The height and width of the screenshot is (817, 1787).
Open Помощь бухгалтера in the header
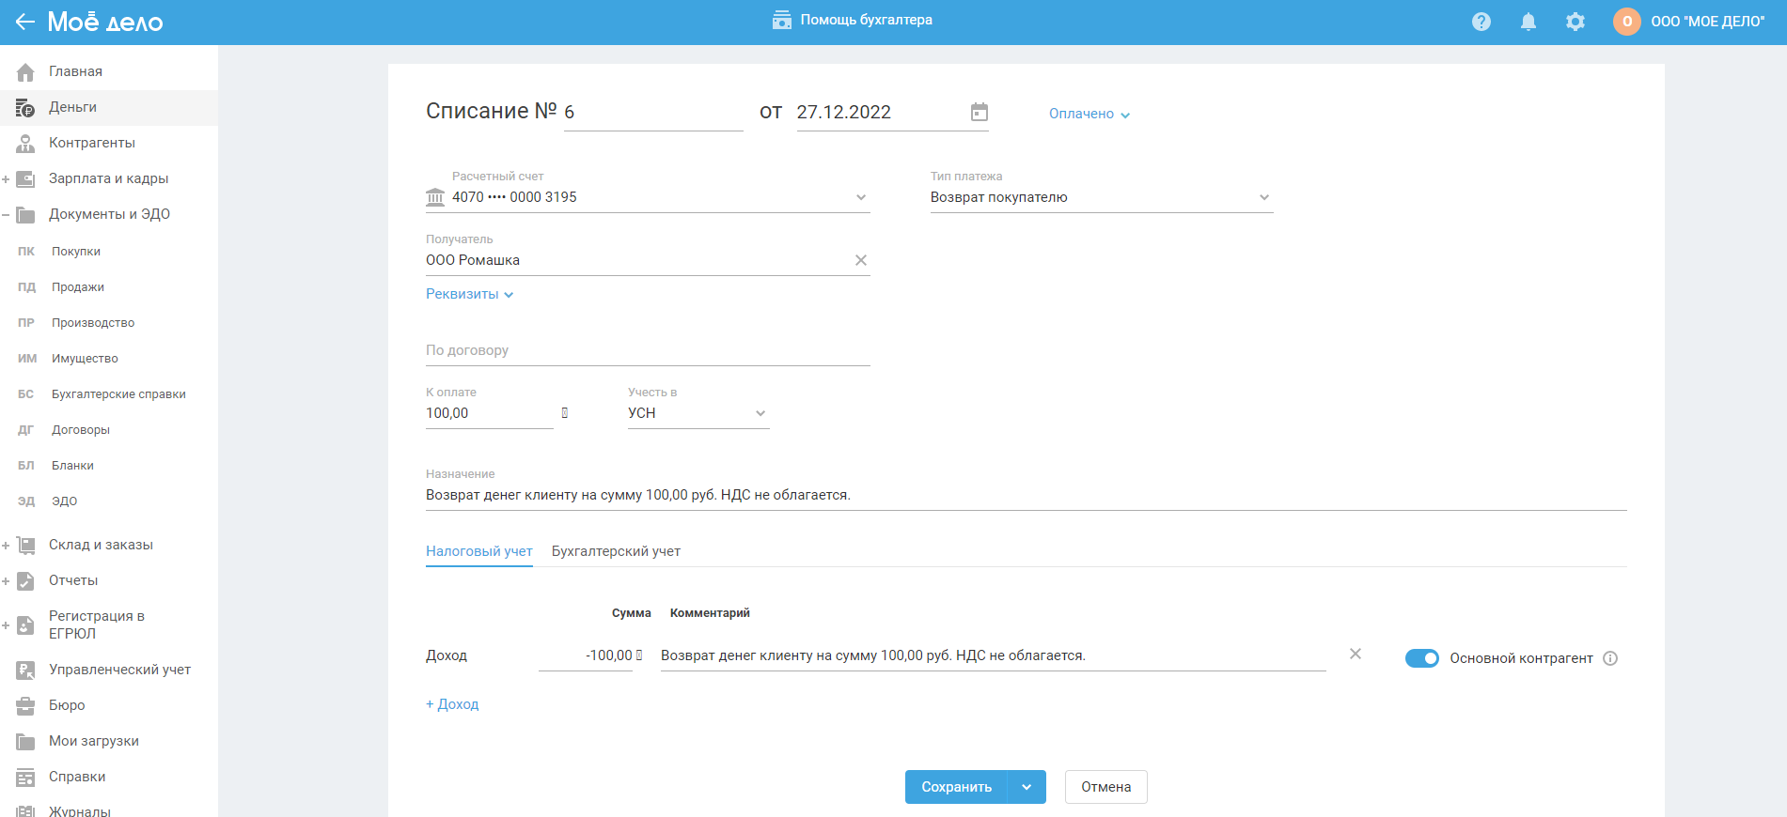click(x=852, y=20)
